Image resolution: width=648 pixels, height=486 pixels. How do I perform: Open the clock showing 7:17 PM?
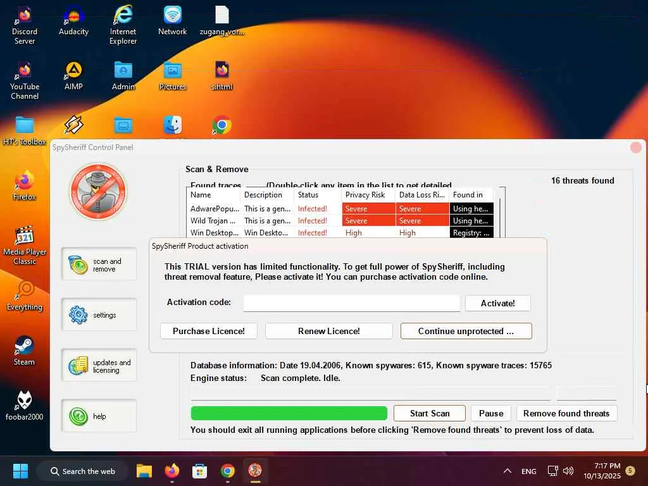click(x=602, y=471)
